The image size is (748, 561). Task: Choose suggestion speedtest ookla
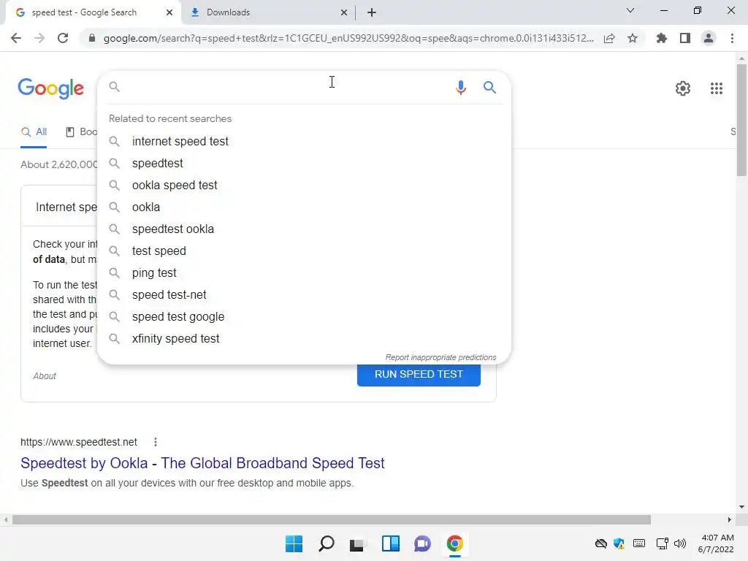(x=304, y=229)
